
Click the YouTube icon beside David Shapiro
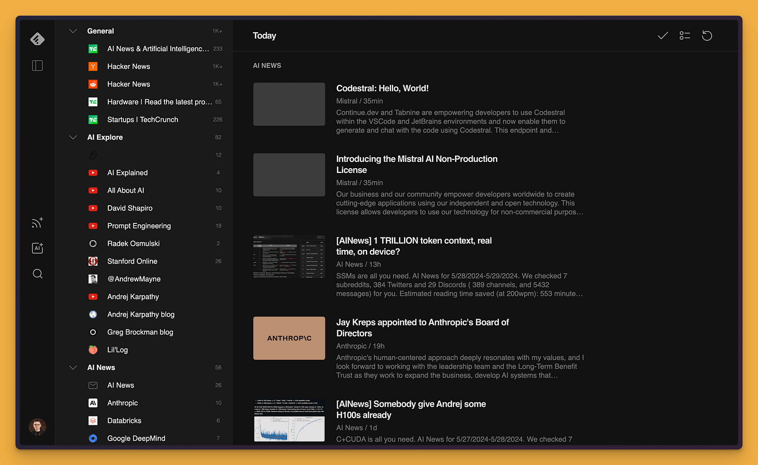[93, 208]
